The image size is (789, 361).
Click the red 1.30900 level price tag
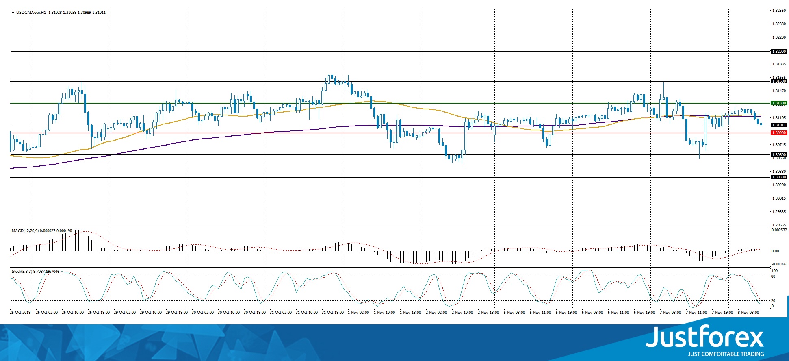pyautogui.click(x=779, y=133)
